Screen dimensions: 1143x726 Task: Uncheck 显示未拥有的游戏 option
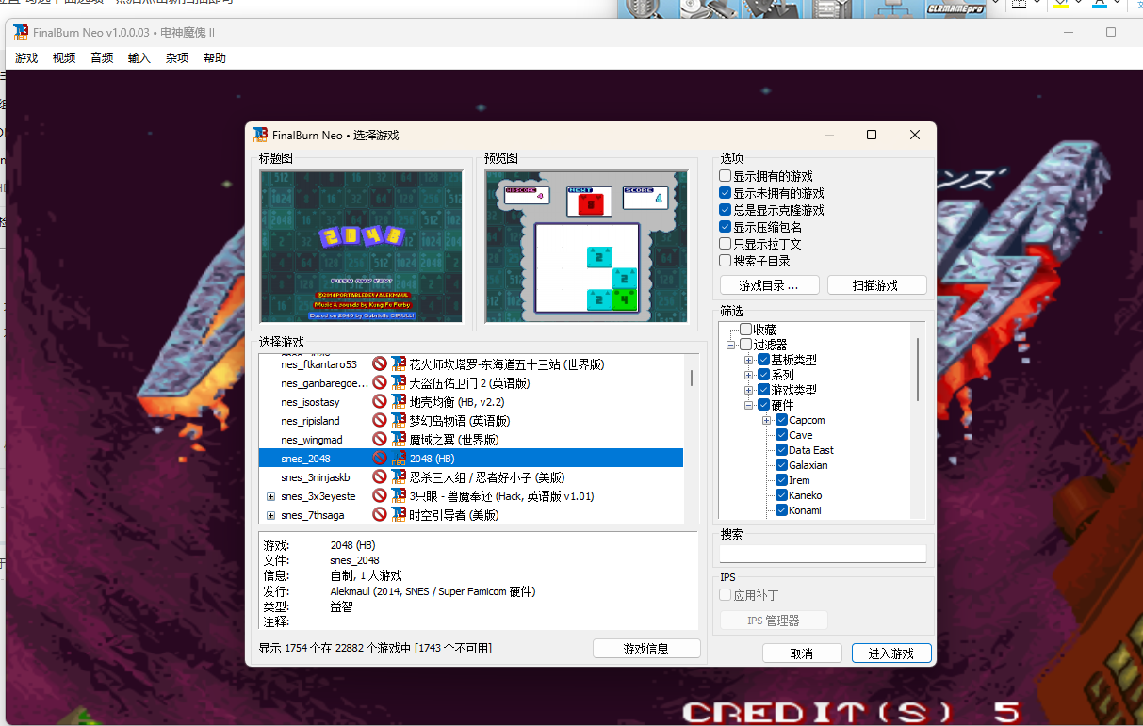pos(726,193)
